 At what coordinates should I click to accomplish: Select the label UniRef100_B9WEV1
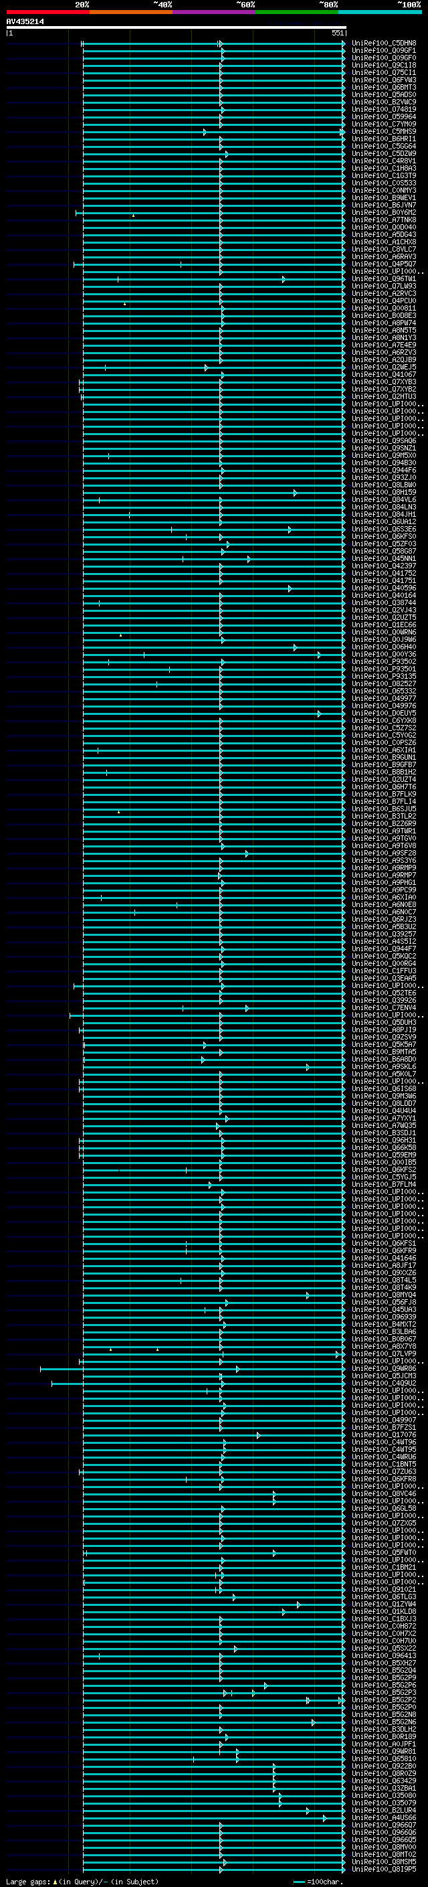[383, 197]
